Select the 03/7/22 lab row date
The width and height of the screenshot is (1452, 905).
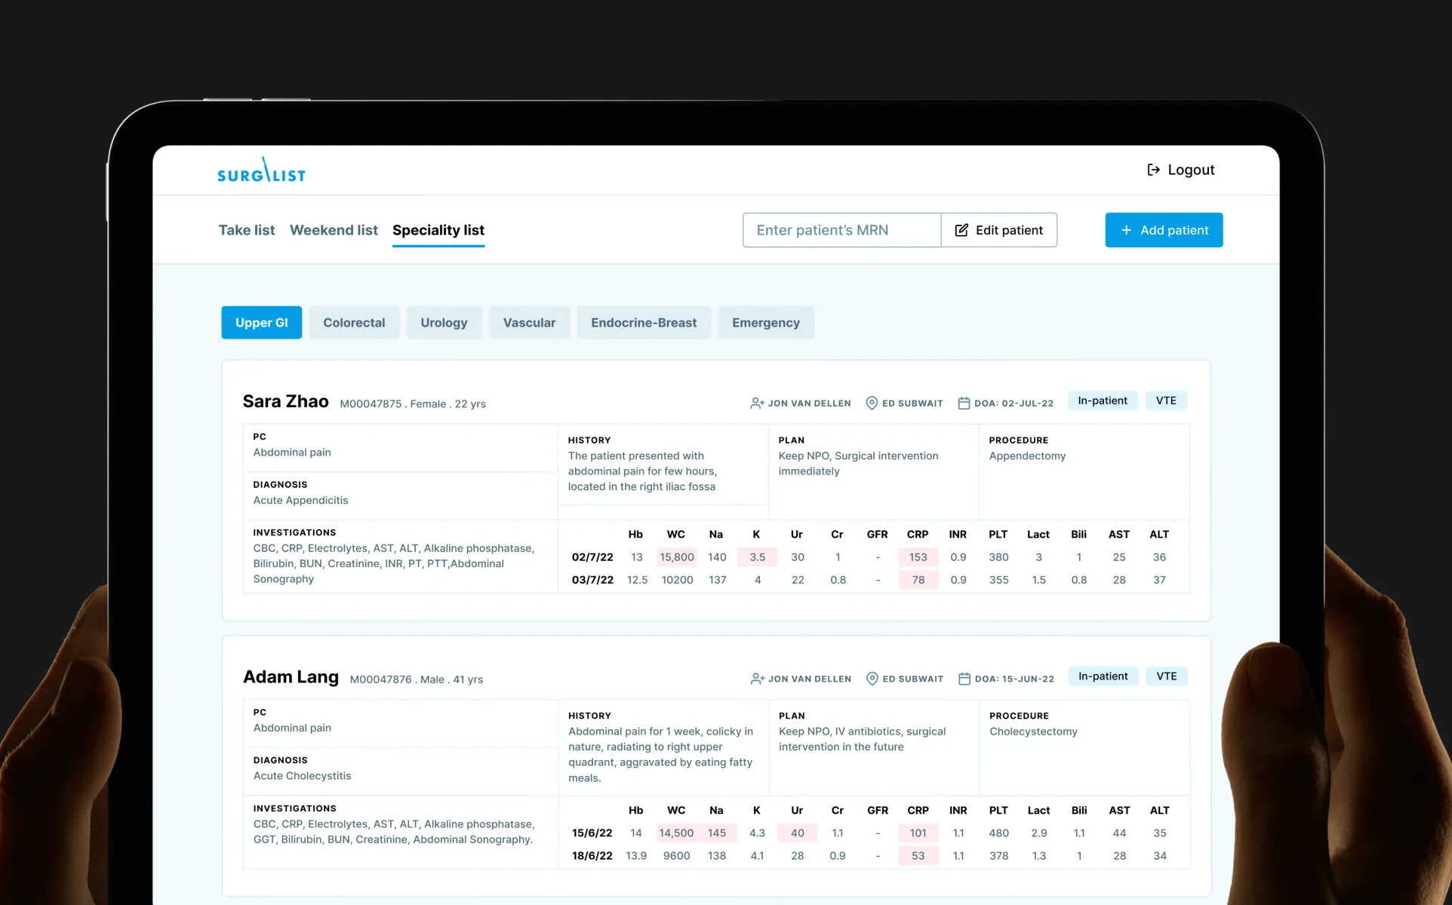(x=592, y=580)
